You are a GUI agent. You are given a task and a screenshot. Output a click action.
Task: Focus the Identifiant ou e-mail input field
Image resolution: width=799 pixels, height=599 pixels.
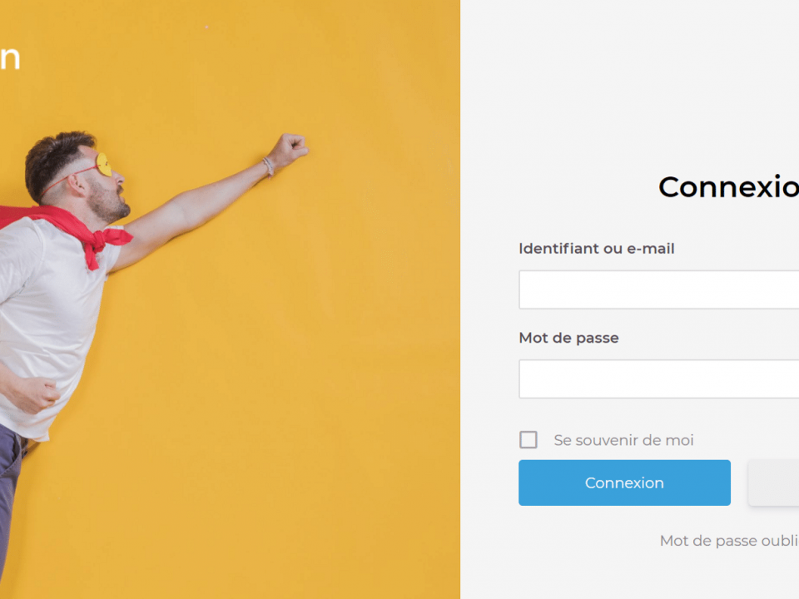(x=659, y=290)
